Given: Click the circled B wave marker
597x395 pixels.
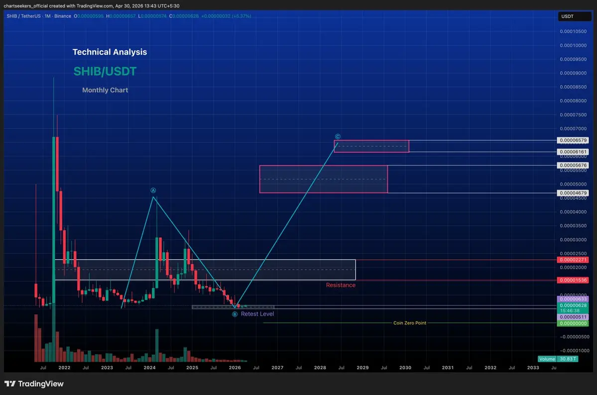Looking at the screenshot, I should click(x=235, y=314).
